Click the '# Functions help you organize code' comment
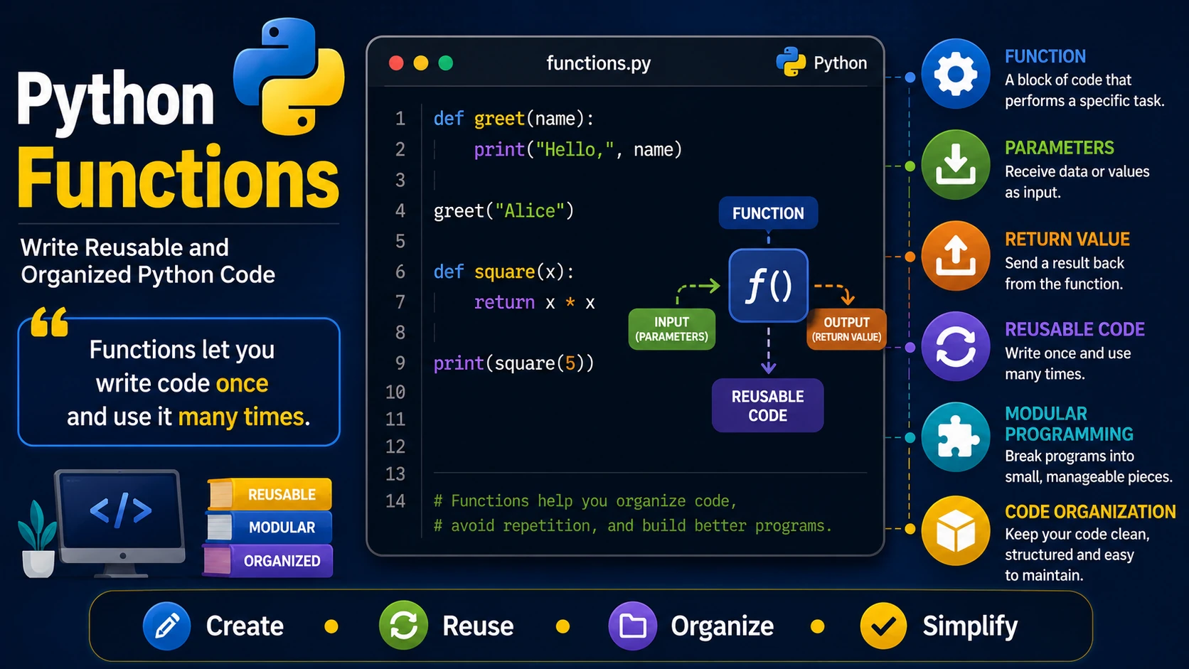 click(585, 501)
